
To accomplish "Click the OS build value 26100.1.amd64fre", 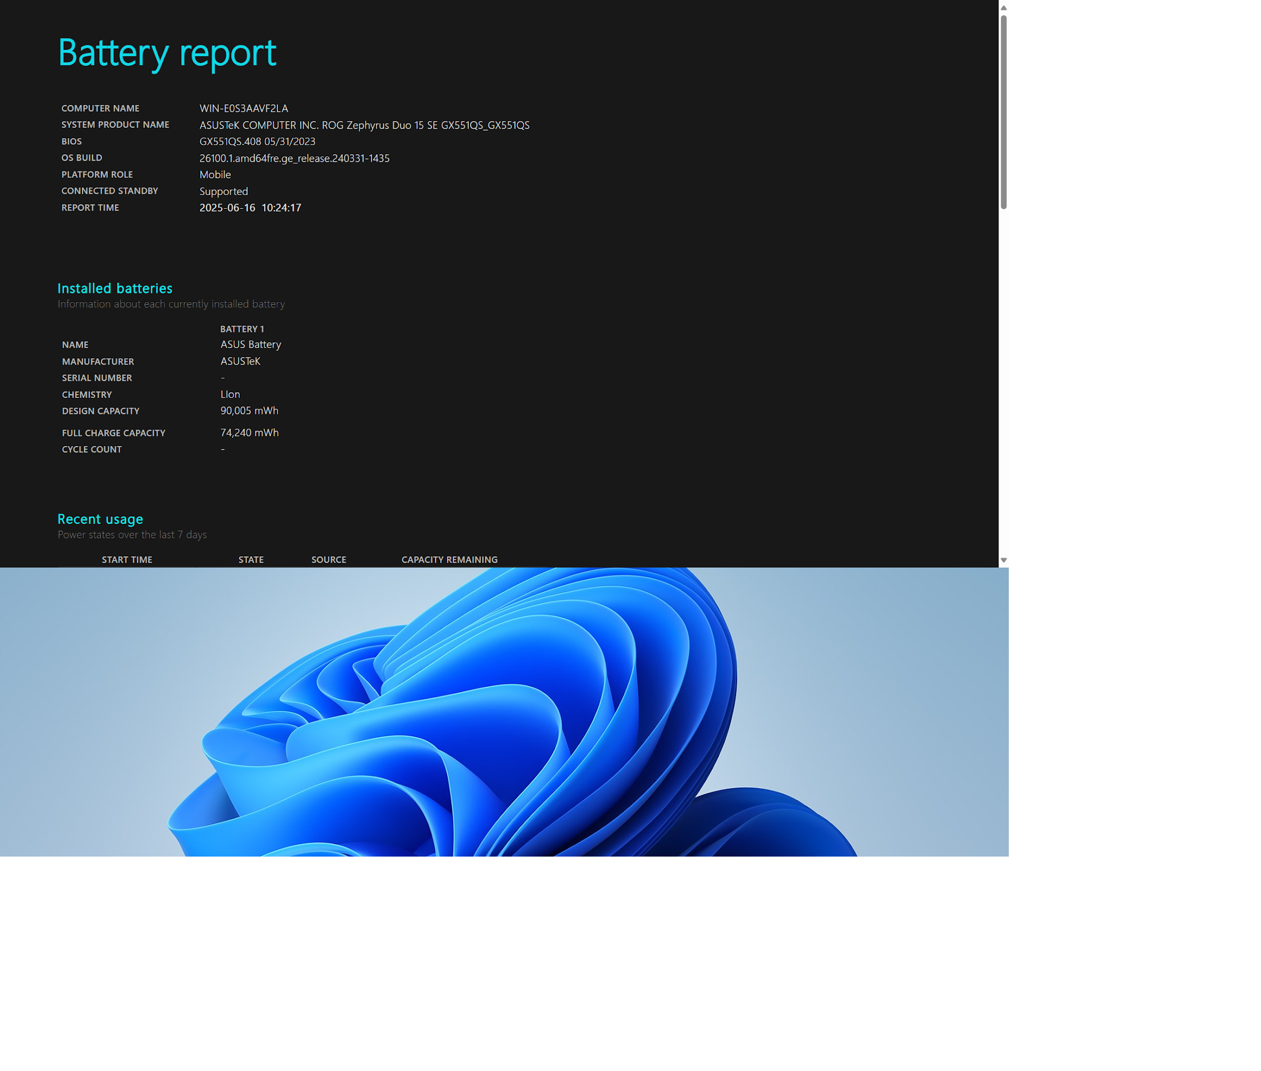I will click(x=294, y=158).
